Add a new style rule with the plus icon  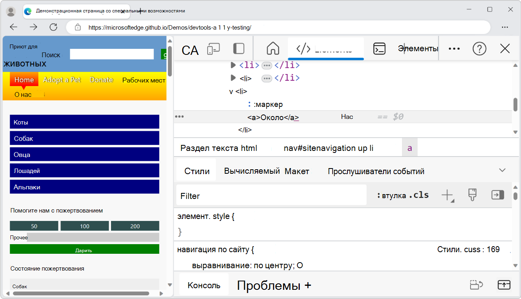(448, 195)
